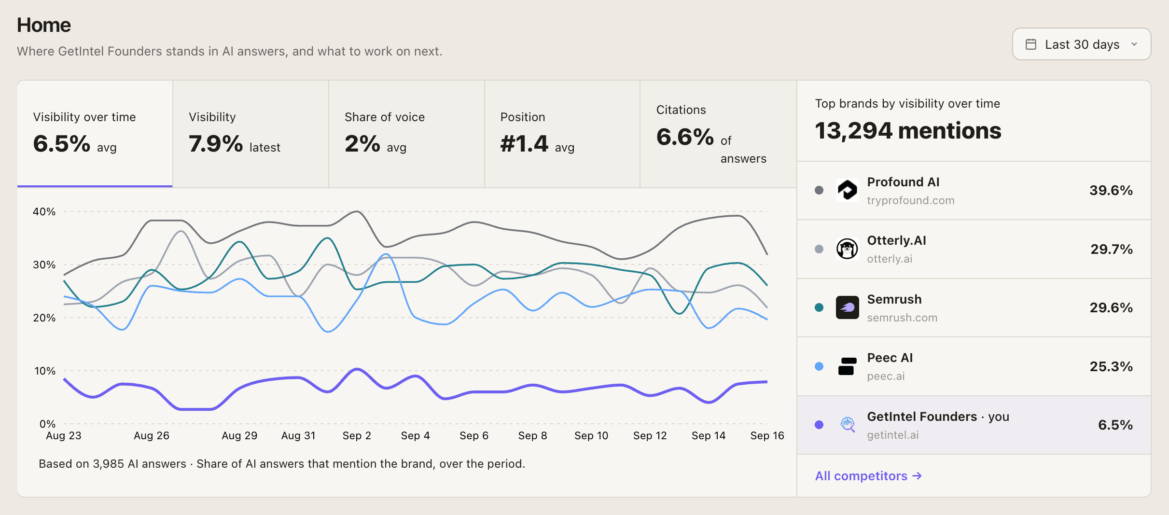Open the Share of voice tab
This screenshot has width=1169, height=515.
coord(406,134)
